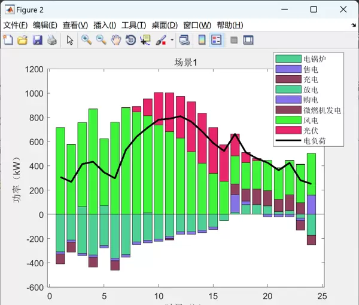Image resolution: width=359 pixels, height=305 pixels.
Task: Activate the Pan hand tool
Action: [115, 40]
